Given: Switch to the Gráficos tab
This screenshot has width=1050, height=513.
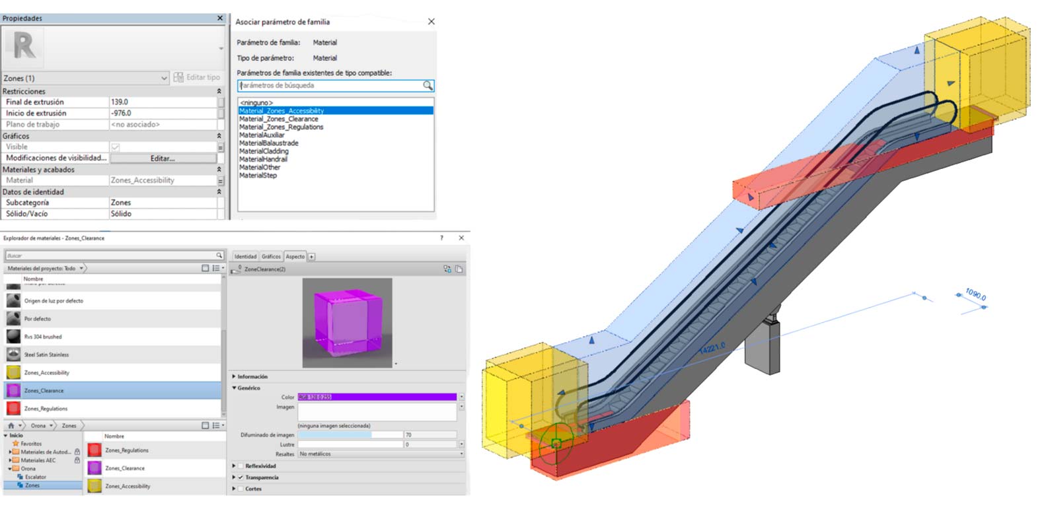Looking at the screenshot, I should [x=271, y=256].
